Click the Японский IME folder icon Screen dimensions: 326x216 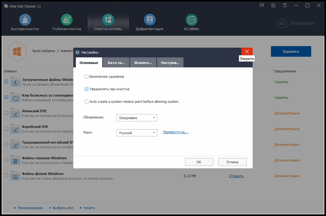15,113
